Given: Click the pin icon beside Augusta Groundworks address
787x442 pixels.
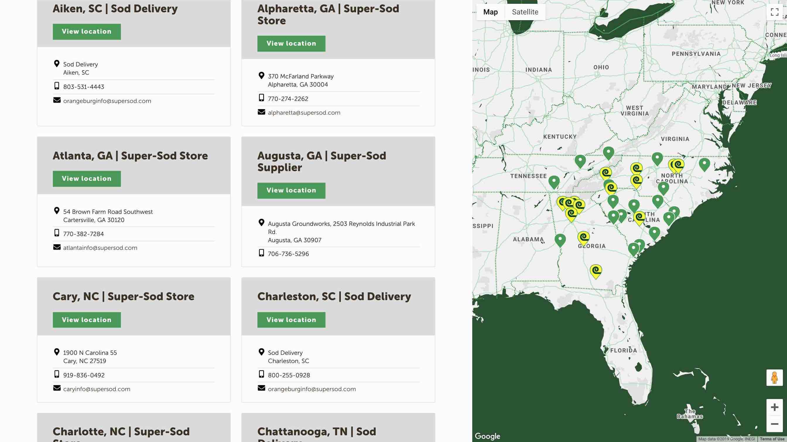Looking at the screenshot, I should pyautogui.click(x=261, y=223).
